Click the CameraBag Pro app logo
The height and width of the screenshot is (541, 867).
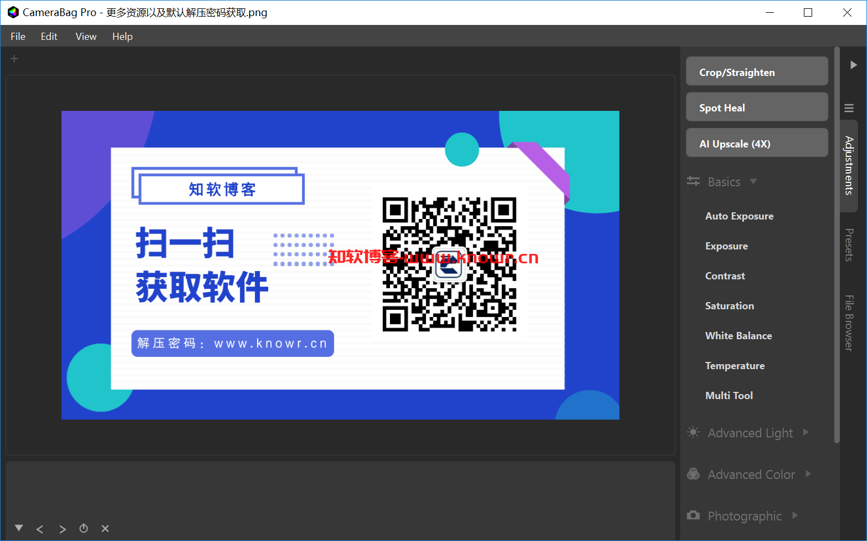(x=13, y=12)
